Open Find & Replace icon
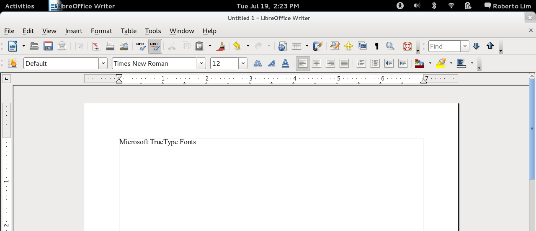536x231 pixels. pos(335,46)
